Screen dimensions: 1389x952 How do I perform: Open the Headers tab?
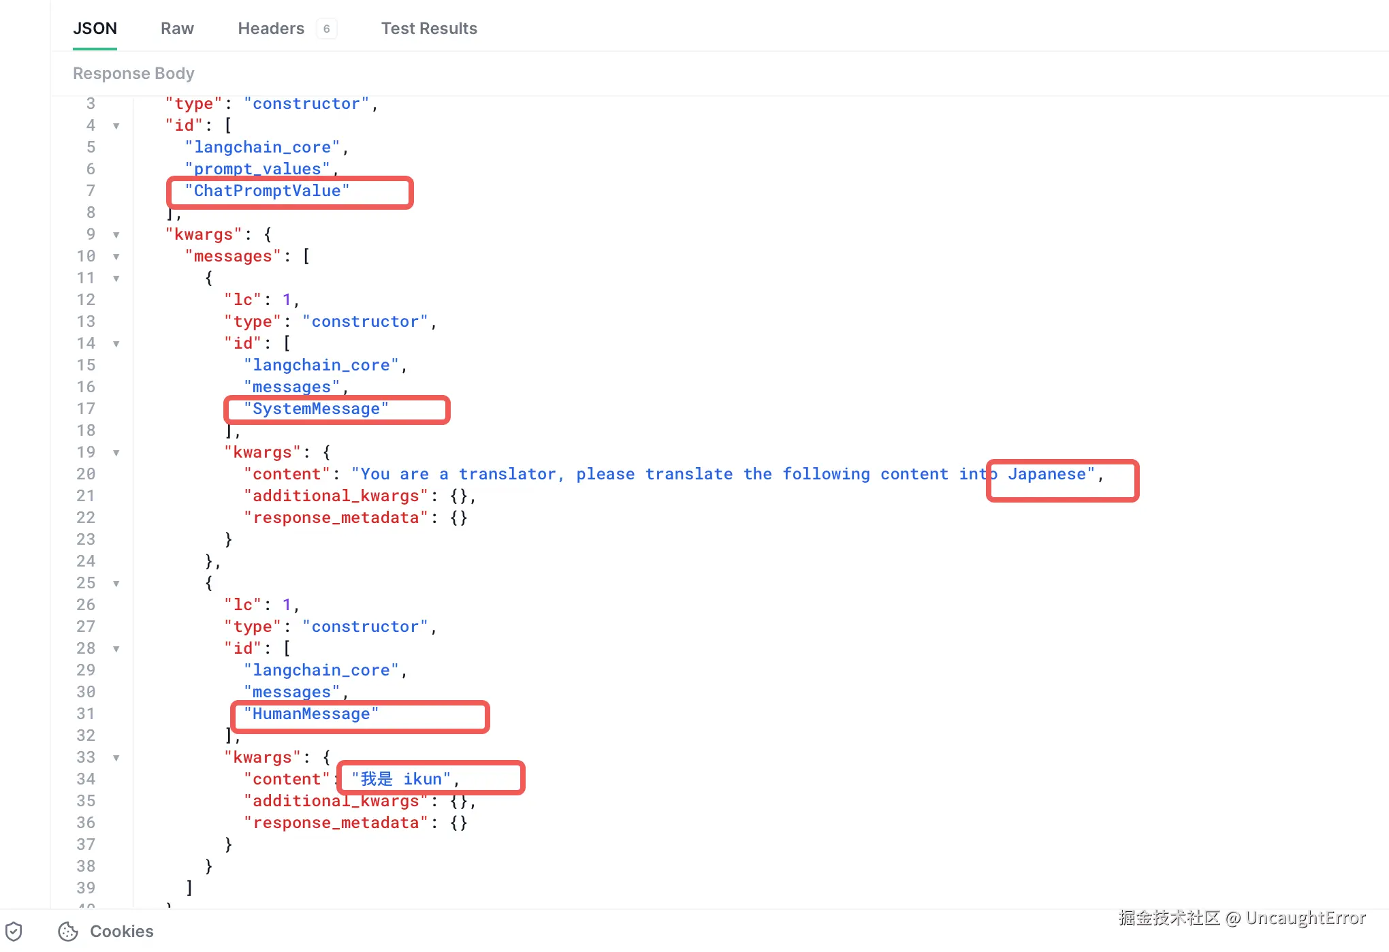271,29
